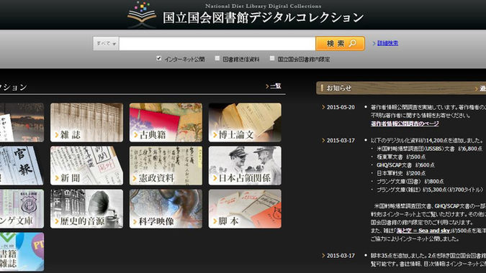This screenshot has height=273, width=486.
Task: Click the プランゲ文庫(図書) 約800点 line
Action: (410, 182)
